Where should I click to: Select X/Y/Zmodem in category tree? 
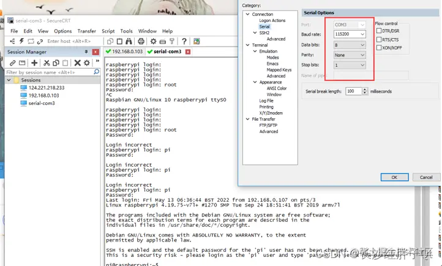(271, 113)
